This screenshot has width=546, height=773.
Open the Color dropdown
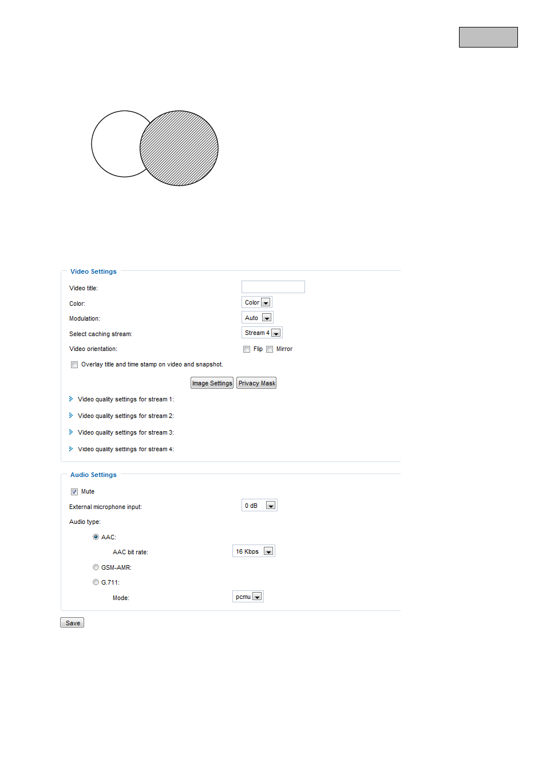(x=257, y=302)
